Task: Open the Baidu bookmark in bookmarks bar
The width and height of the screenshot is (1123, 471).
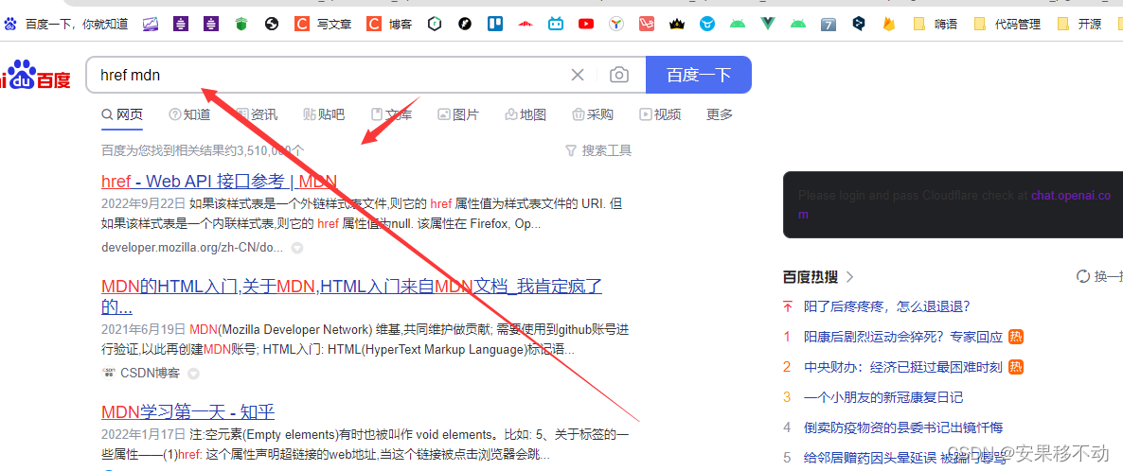Action: click(x=66, y=24)
